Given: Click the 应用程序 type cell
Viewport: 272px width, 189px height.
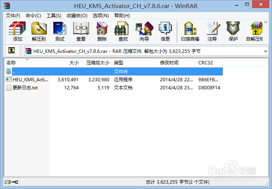Looking at the screenshot, I should click(123, 80).
